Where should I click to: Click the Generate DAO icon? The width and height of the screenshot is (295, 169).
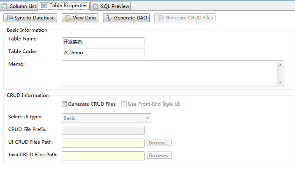tap(109, 18)
